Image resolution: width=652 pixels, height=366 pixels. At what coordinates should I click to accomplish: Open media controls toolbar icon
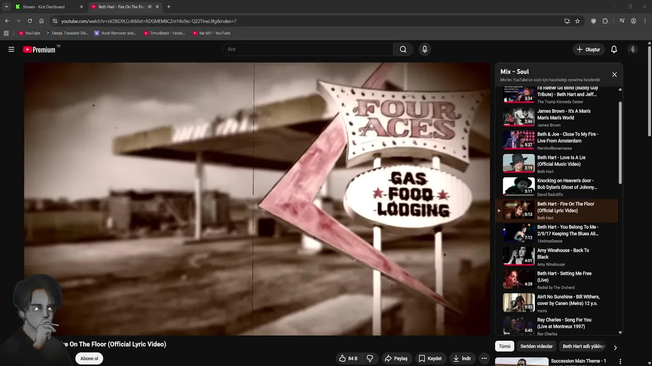622,21
